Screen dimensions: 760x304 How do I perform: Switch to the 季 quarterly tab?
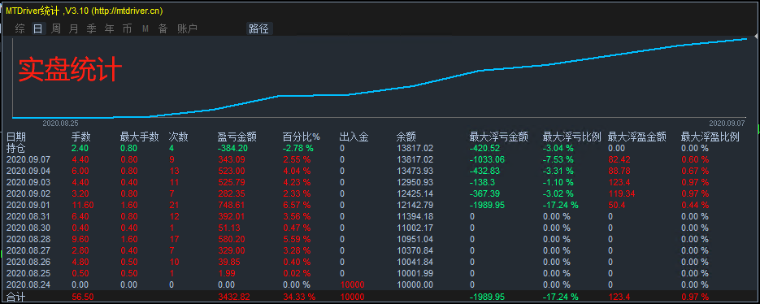click(x=92, y=28)
